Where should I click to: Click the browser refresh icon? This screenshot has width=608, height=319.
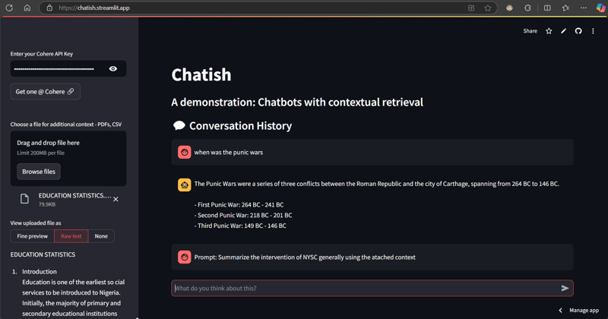tap(9, 8)
